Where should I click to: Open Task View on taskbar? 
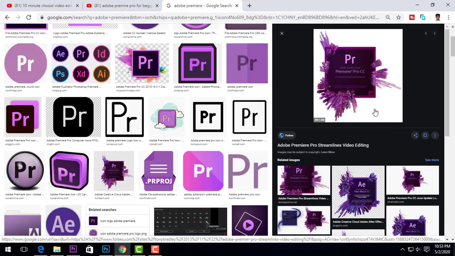click(x=24, y=249)
